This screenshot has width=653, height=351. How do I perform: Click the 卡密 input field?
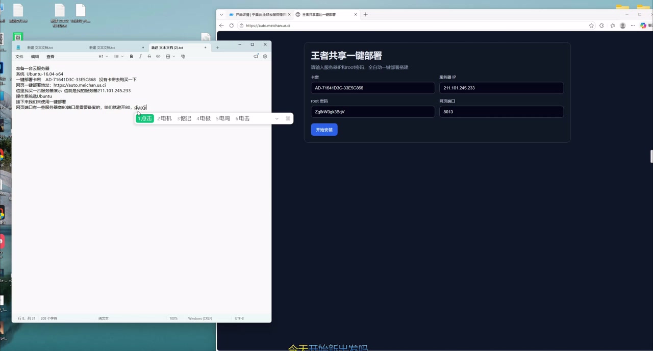click(373, 88)
